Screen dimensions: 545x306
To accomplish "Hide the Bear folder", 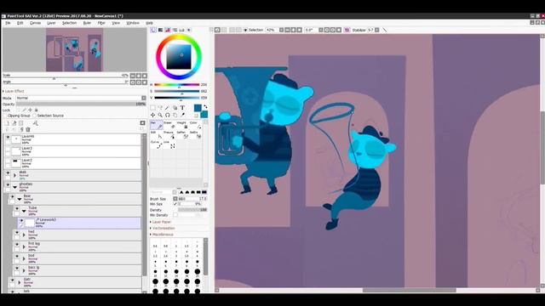I will 13,196.
